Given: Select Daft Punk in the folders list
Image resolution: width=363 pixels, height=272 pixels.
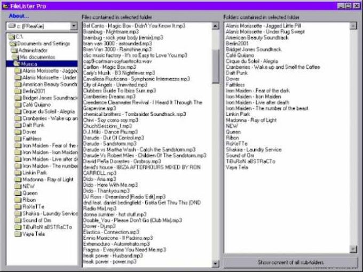Looking at the screenshot, I should pos(236,73).
